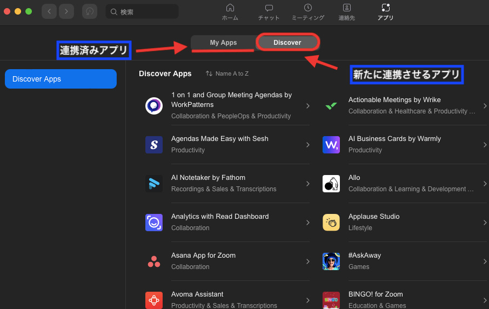Select Discover Apps in the sidebar
Viewport: 489px width, 309px height.
pos(61,79)
